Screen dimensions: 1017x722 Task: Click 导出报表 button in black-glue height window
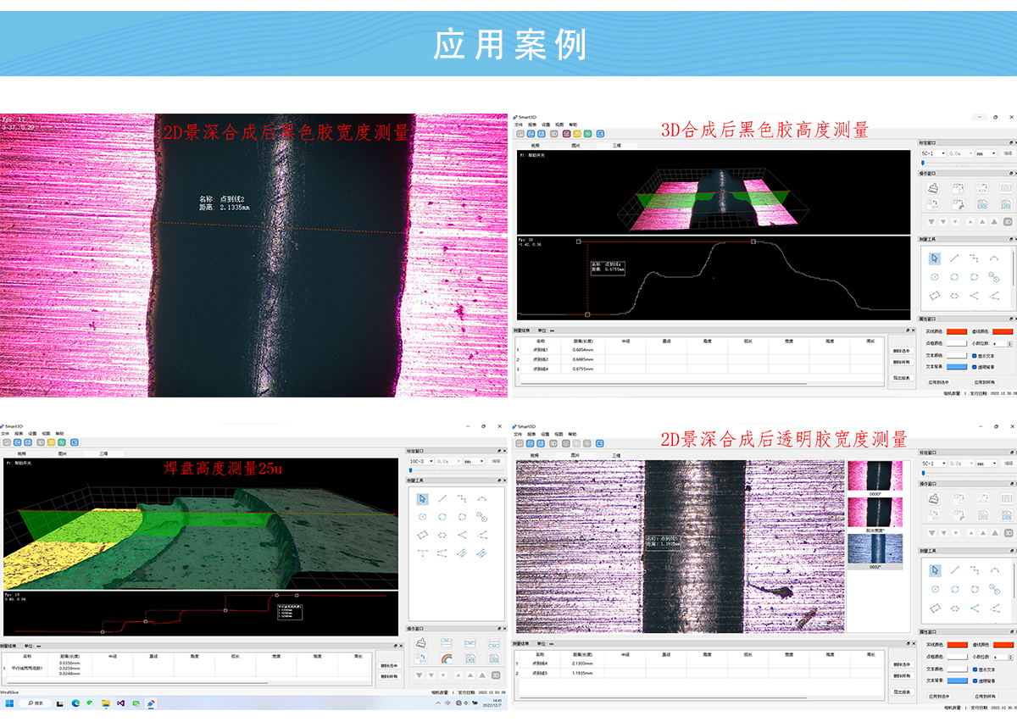coord(902,378)
